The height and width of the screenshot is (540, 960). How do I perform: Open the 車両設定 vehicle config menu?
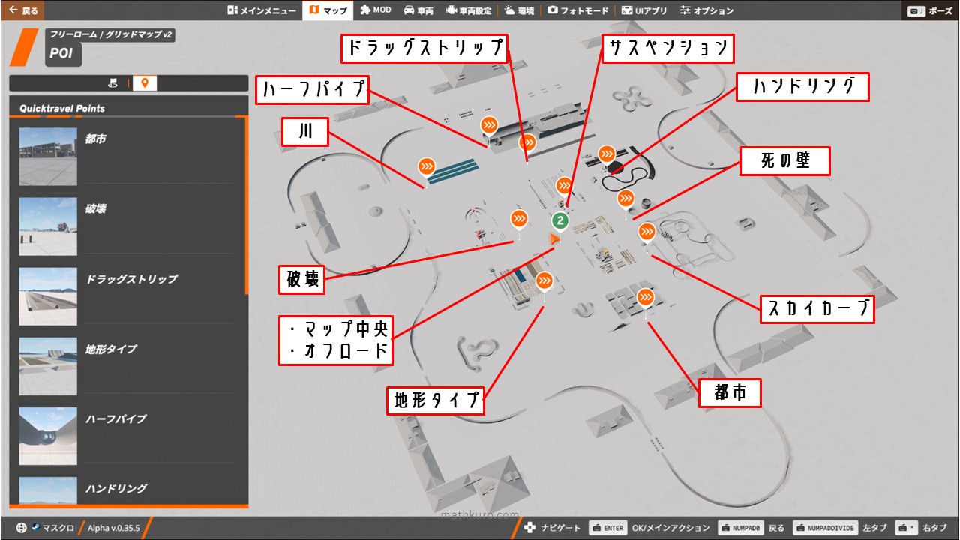(x=468, y=10)
